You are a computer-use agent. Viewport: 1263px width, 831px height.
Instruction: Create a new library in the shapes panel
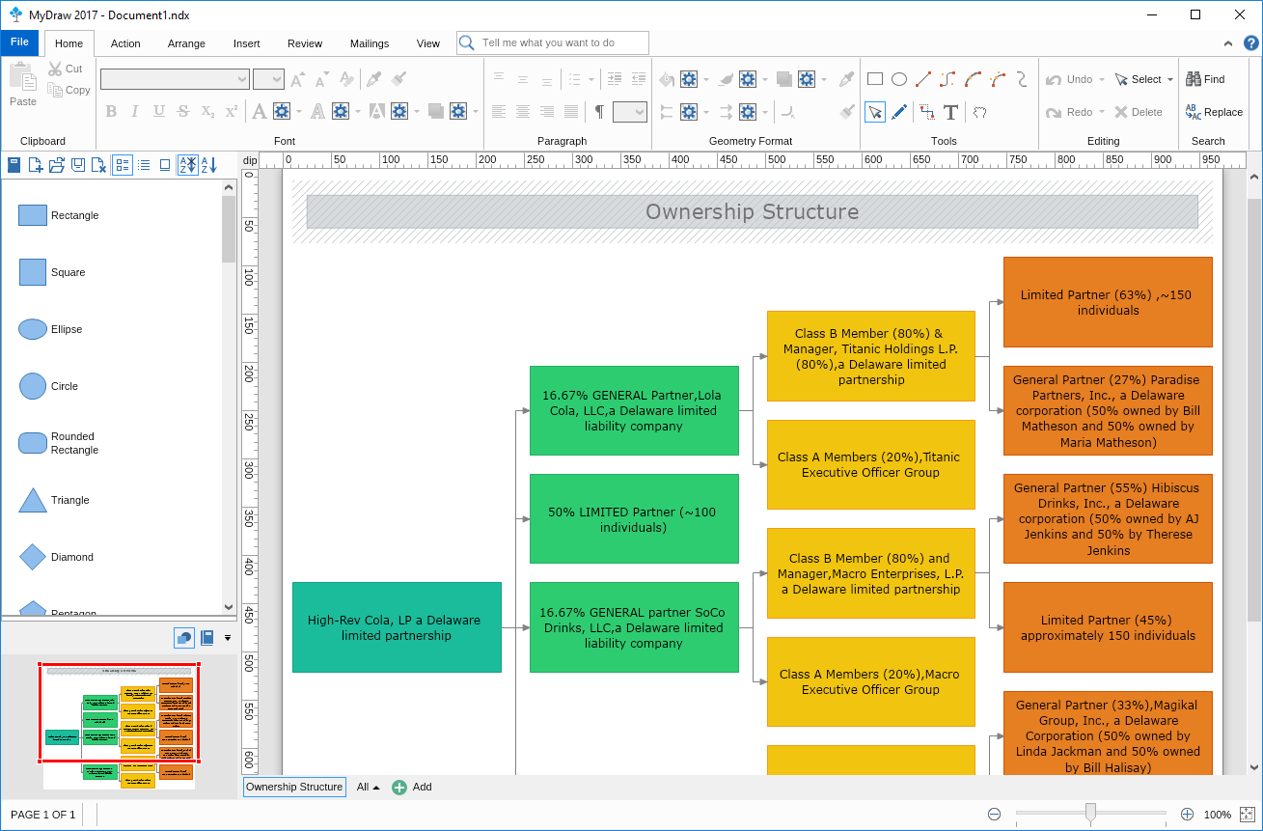35,165
